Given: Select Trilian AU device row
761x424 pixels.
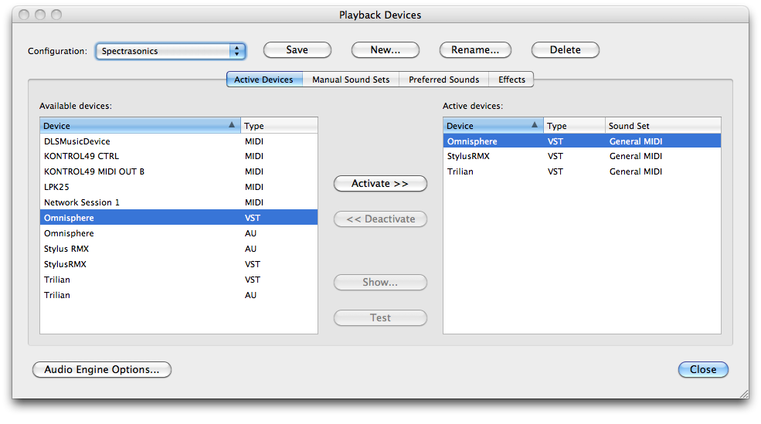Looking at the screenshot, I should coord(178,295).
